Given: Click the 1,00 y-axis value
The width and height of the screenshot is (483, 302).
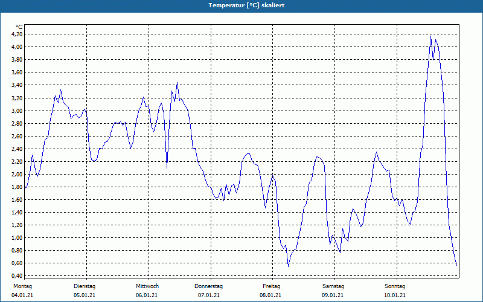Looking at the screenshot, I should [17, 237].
